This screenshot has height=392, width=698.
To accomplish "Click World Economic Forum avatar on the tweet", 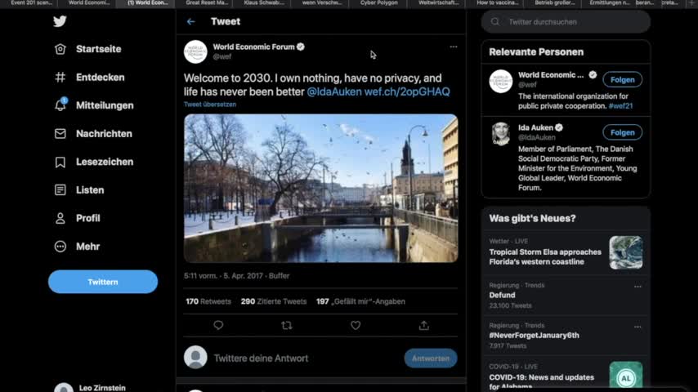I will click(195, 51).
